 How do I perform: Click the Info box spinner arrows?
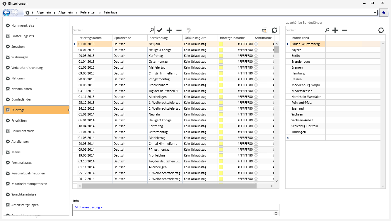[x=276, y=213]
